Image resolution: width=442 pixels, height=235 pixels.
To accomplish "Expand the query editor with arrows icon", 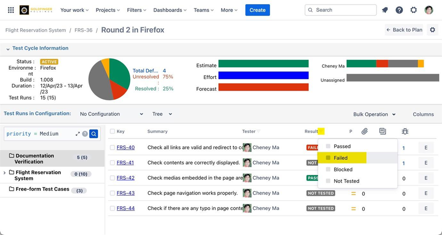I will [x=78, y=134].
